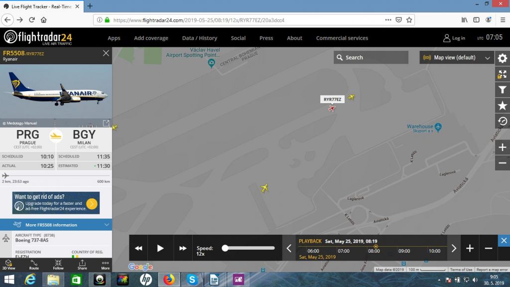Click the upgrade ad arrow button
Image resolution: width=510 pixels, height=287 pixels.
[x=92, y=204]
